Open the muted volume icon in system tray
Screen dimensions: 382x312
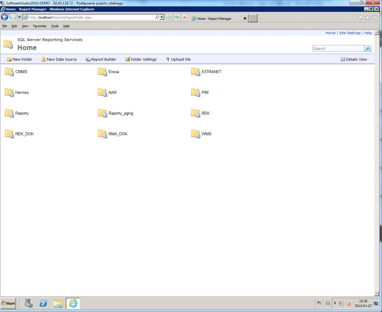coord(348,303)
